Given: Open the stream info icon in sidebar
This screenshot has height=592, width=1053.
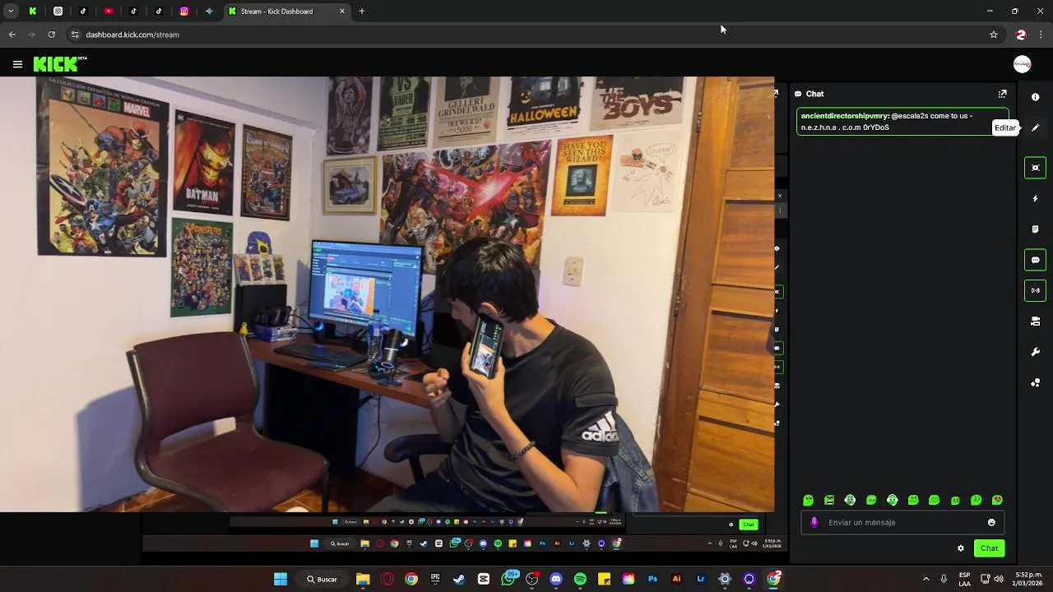Looking at the screenshot, I should coord(1035,97).
